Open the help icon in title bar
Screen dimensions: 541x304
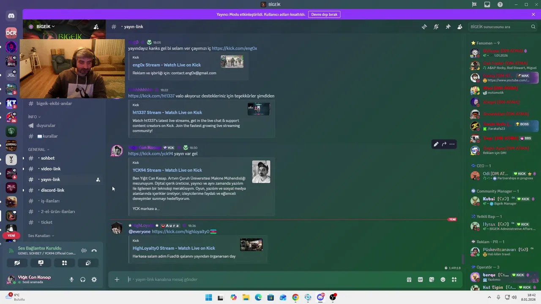(x=500, y=5)
